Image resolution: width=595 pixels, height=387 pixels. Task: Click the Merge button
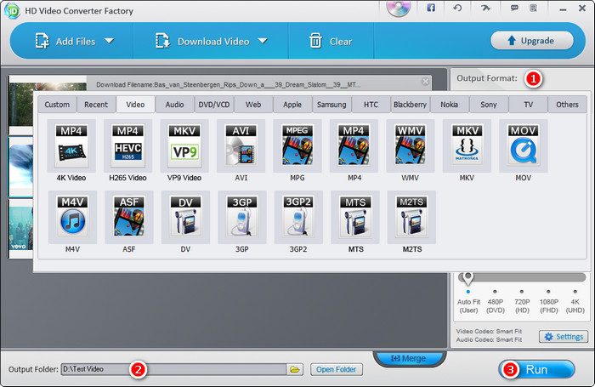tap(409, 359)
